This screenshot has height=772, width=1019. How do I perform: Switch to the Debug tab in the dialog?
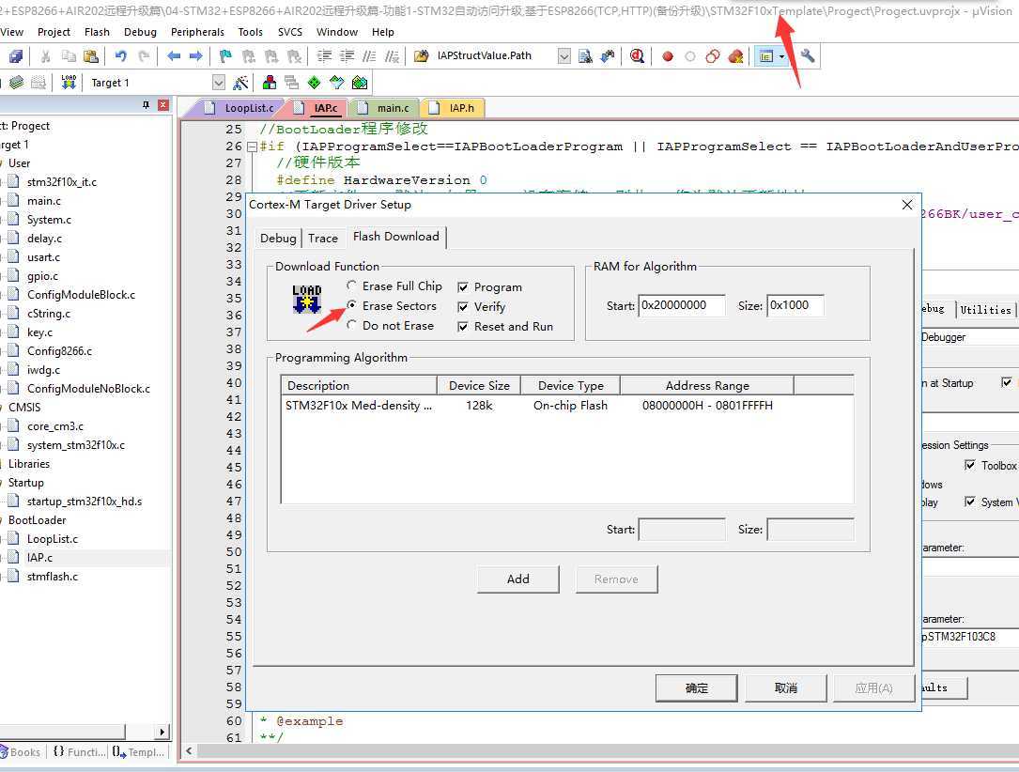(x=278, y=239)
